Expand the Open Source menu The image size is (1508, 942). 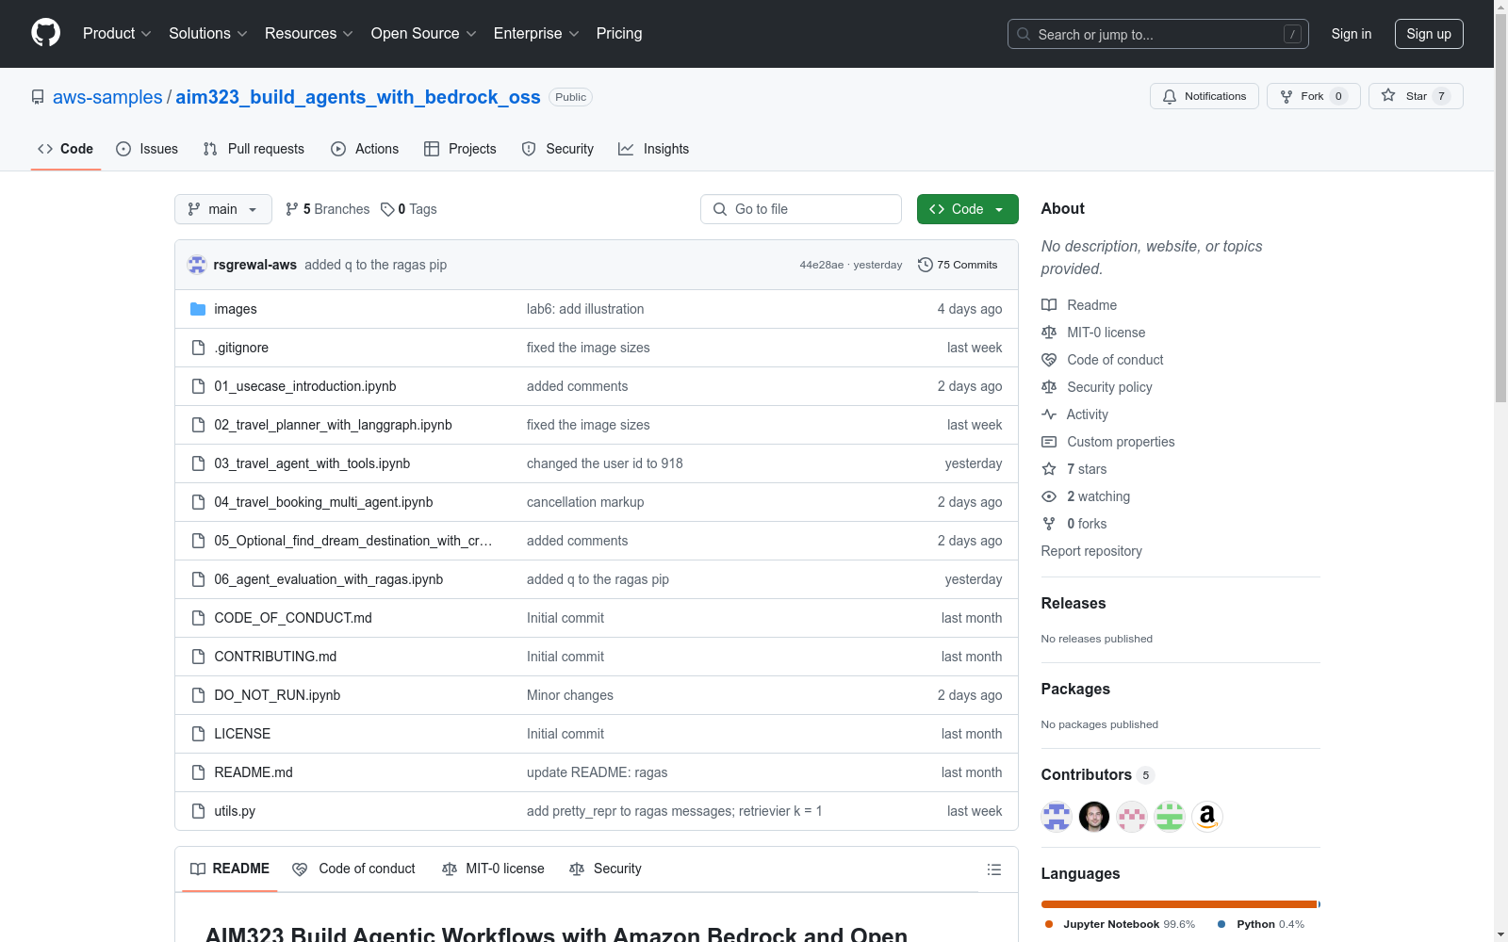[424, 34]
